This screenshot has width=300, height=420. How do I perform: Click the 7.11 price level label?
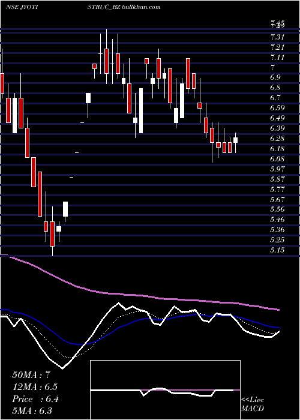coord(277,58)
